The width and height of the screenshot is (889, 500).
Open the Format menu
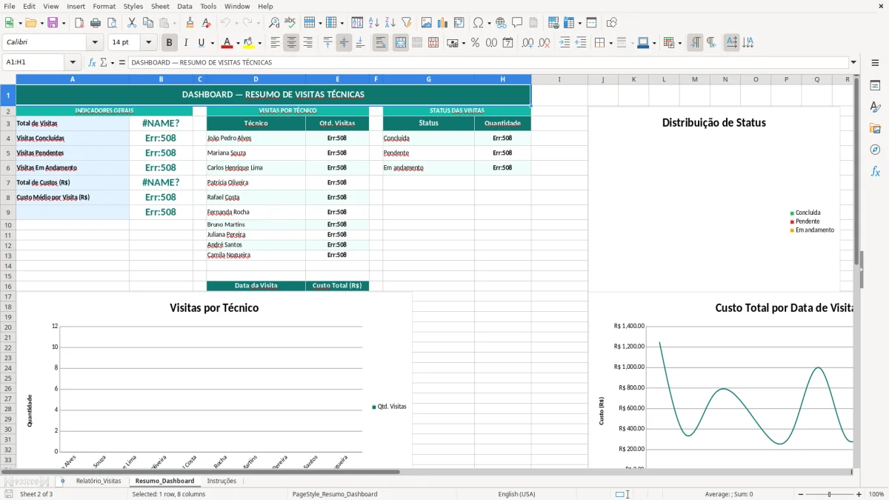tap(104, 6)
